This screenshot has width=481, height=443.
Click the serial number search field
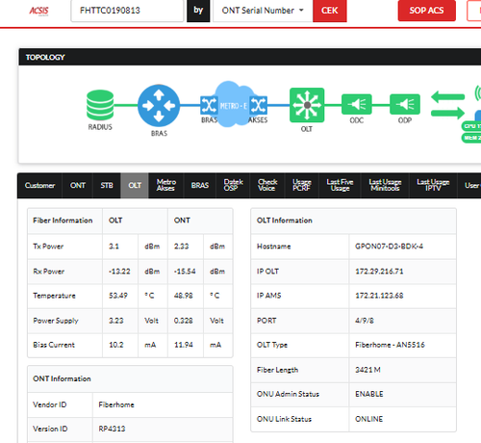coord(127,11)
